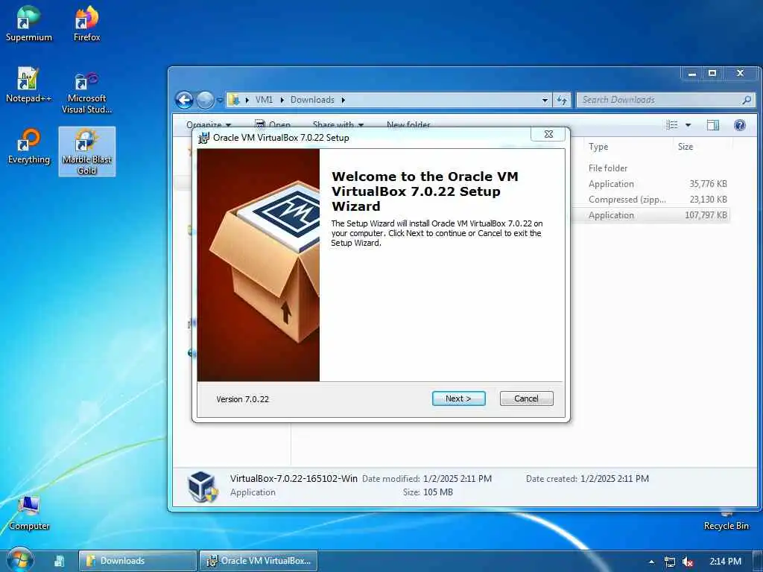Viewport: 763px width, 572px height.
Task: Select the Marble Blast Gold icon
Action: point(86,151)
